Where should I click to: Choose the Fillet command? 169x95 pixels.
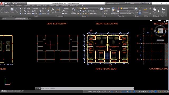click(42, 11)
